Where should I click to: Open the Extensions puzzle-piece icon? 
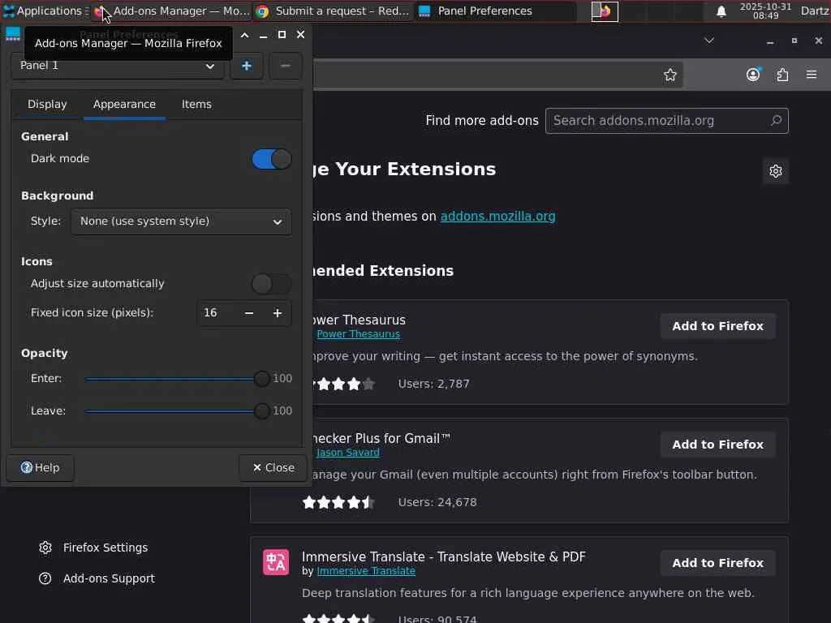tap(782, 75)
